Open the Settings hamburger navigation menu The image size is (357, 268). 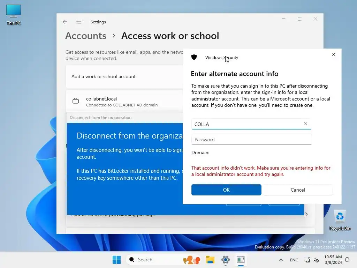pyautogui.click(x=79, y=22)
